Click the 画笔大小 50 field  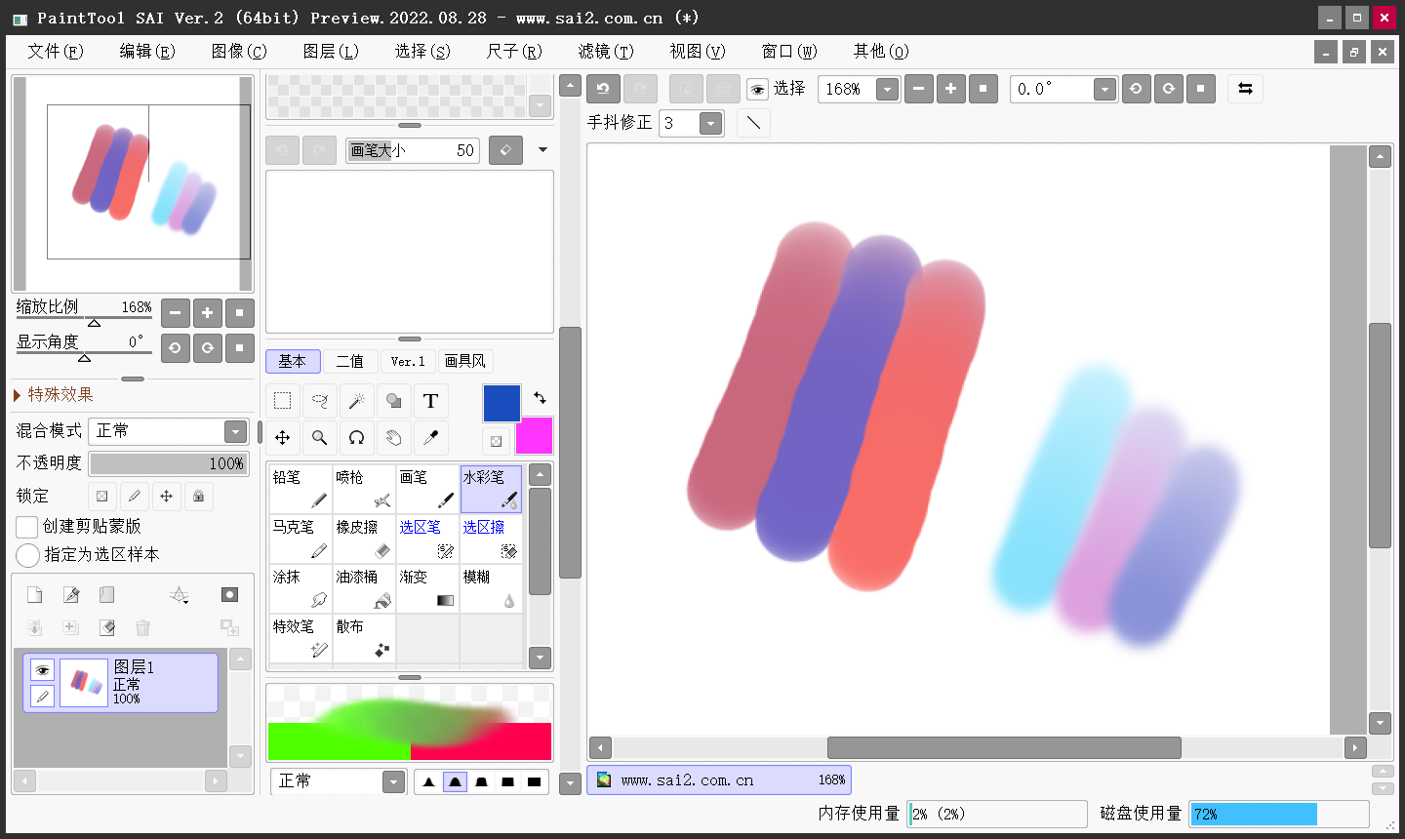click(x=412, y=150)
